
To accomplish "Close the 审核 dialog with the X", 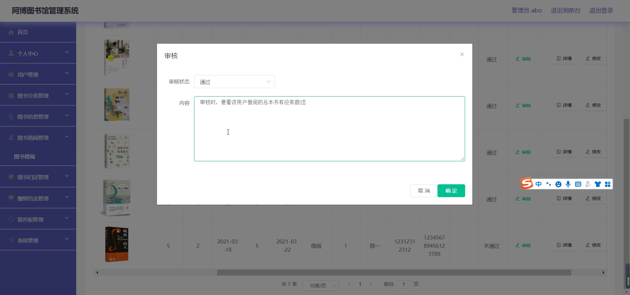I will click(462, 55).
